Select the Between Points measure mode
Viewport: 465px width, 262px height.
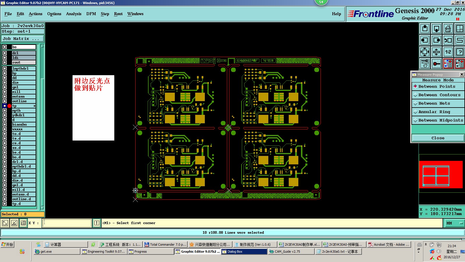tap(438, 86)
